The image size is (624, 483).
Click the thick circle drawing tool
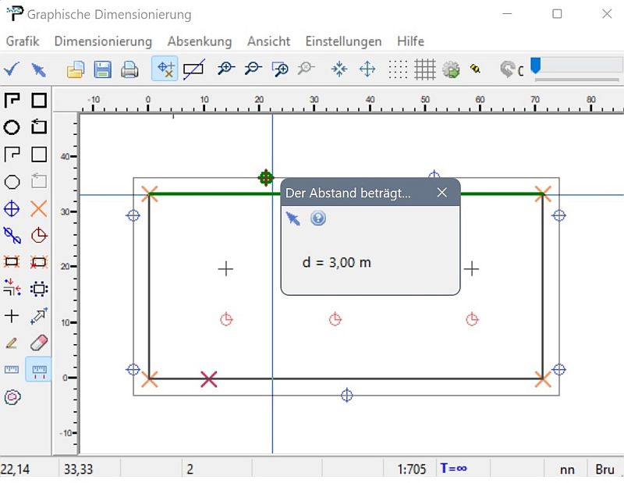coord(12,127)
